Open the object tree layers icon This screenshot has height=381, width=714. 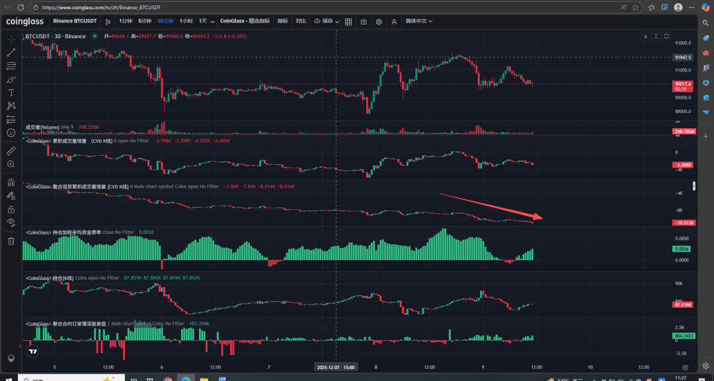coord(11,359)
